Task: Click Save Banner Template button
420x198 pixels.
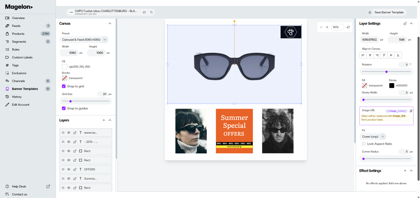Action: point(386,12)
